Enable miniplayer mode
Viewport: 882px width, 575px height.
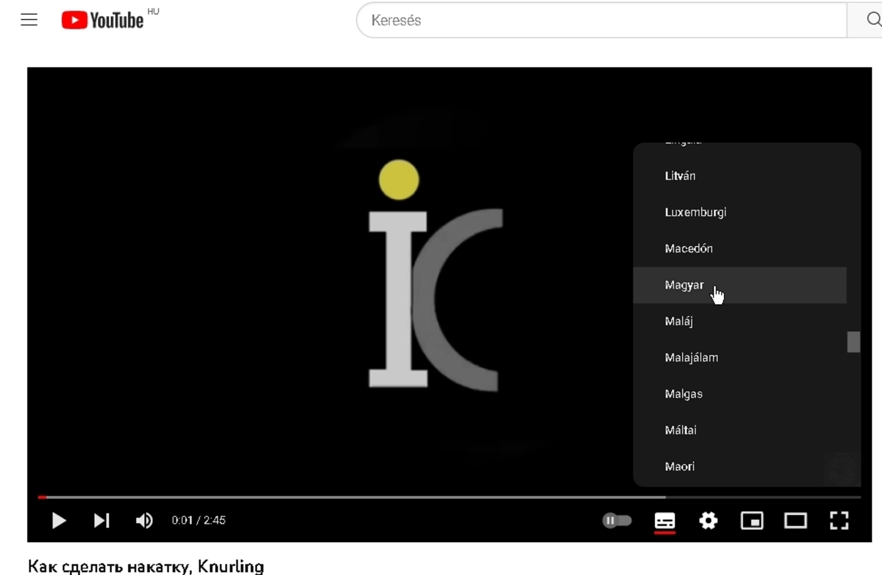(752, 520)
